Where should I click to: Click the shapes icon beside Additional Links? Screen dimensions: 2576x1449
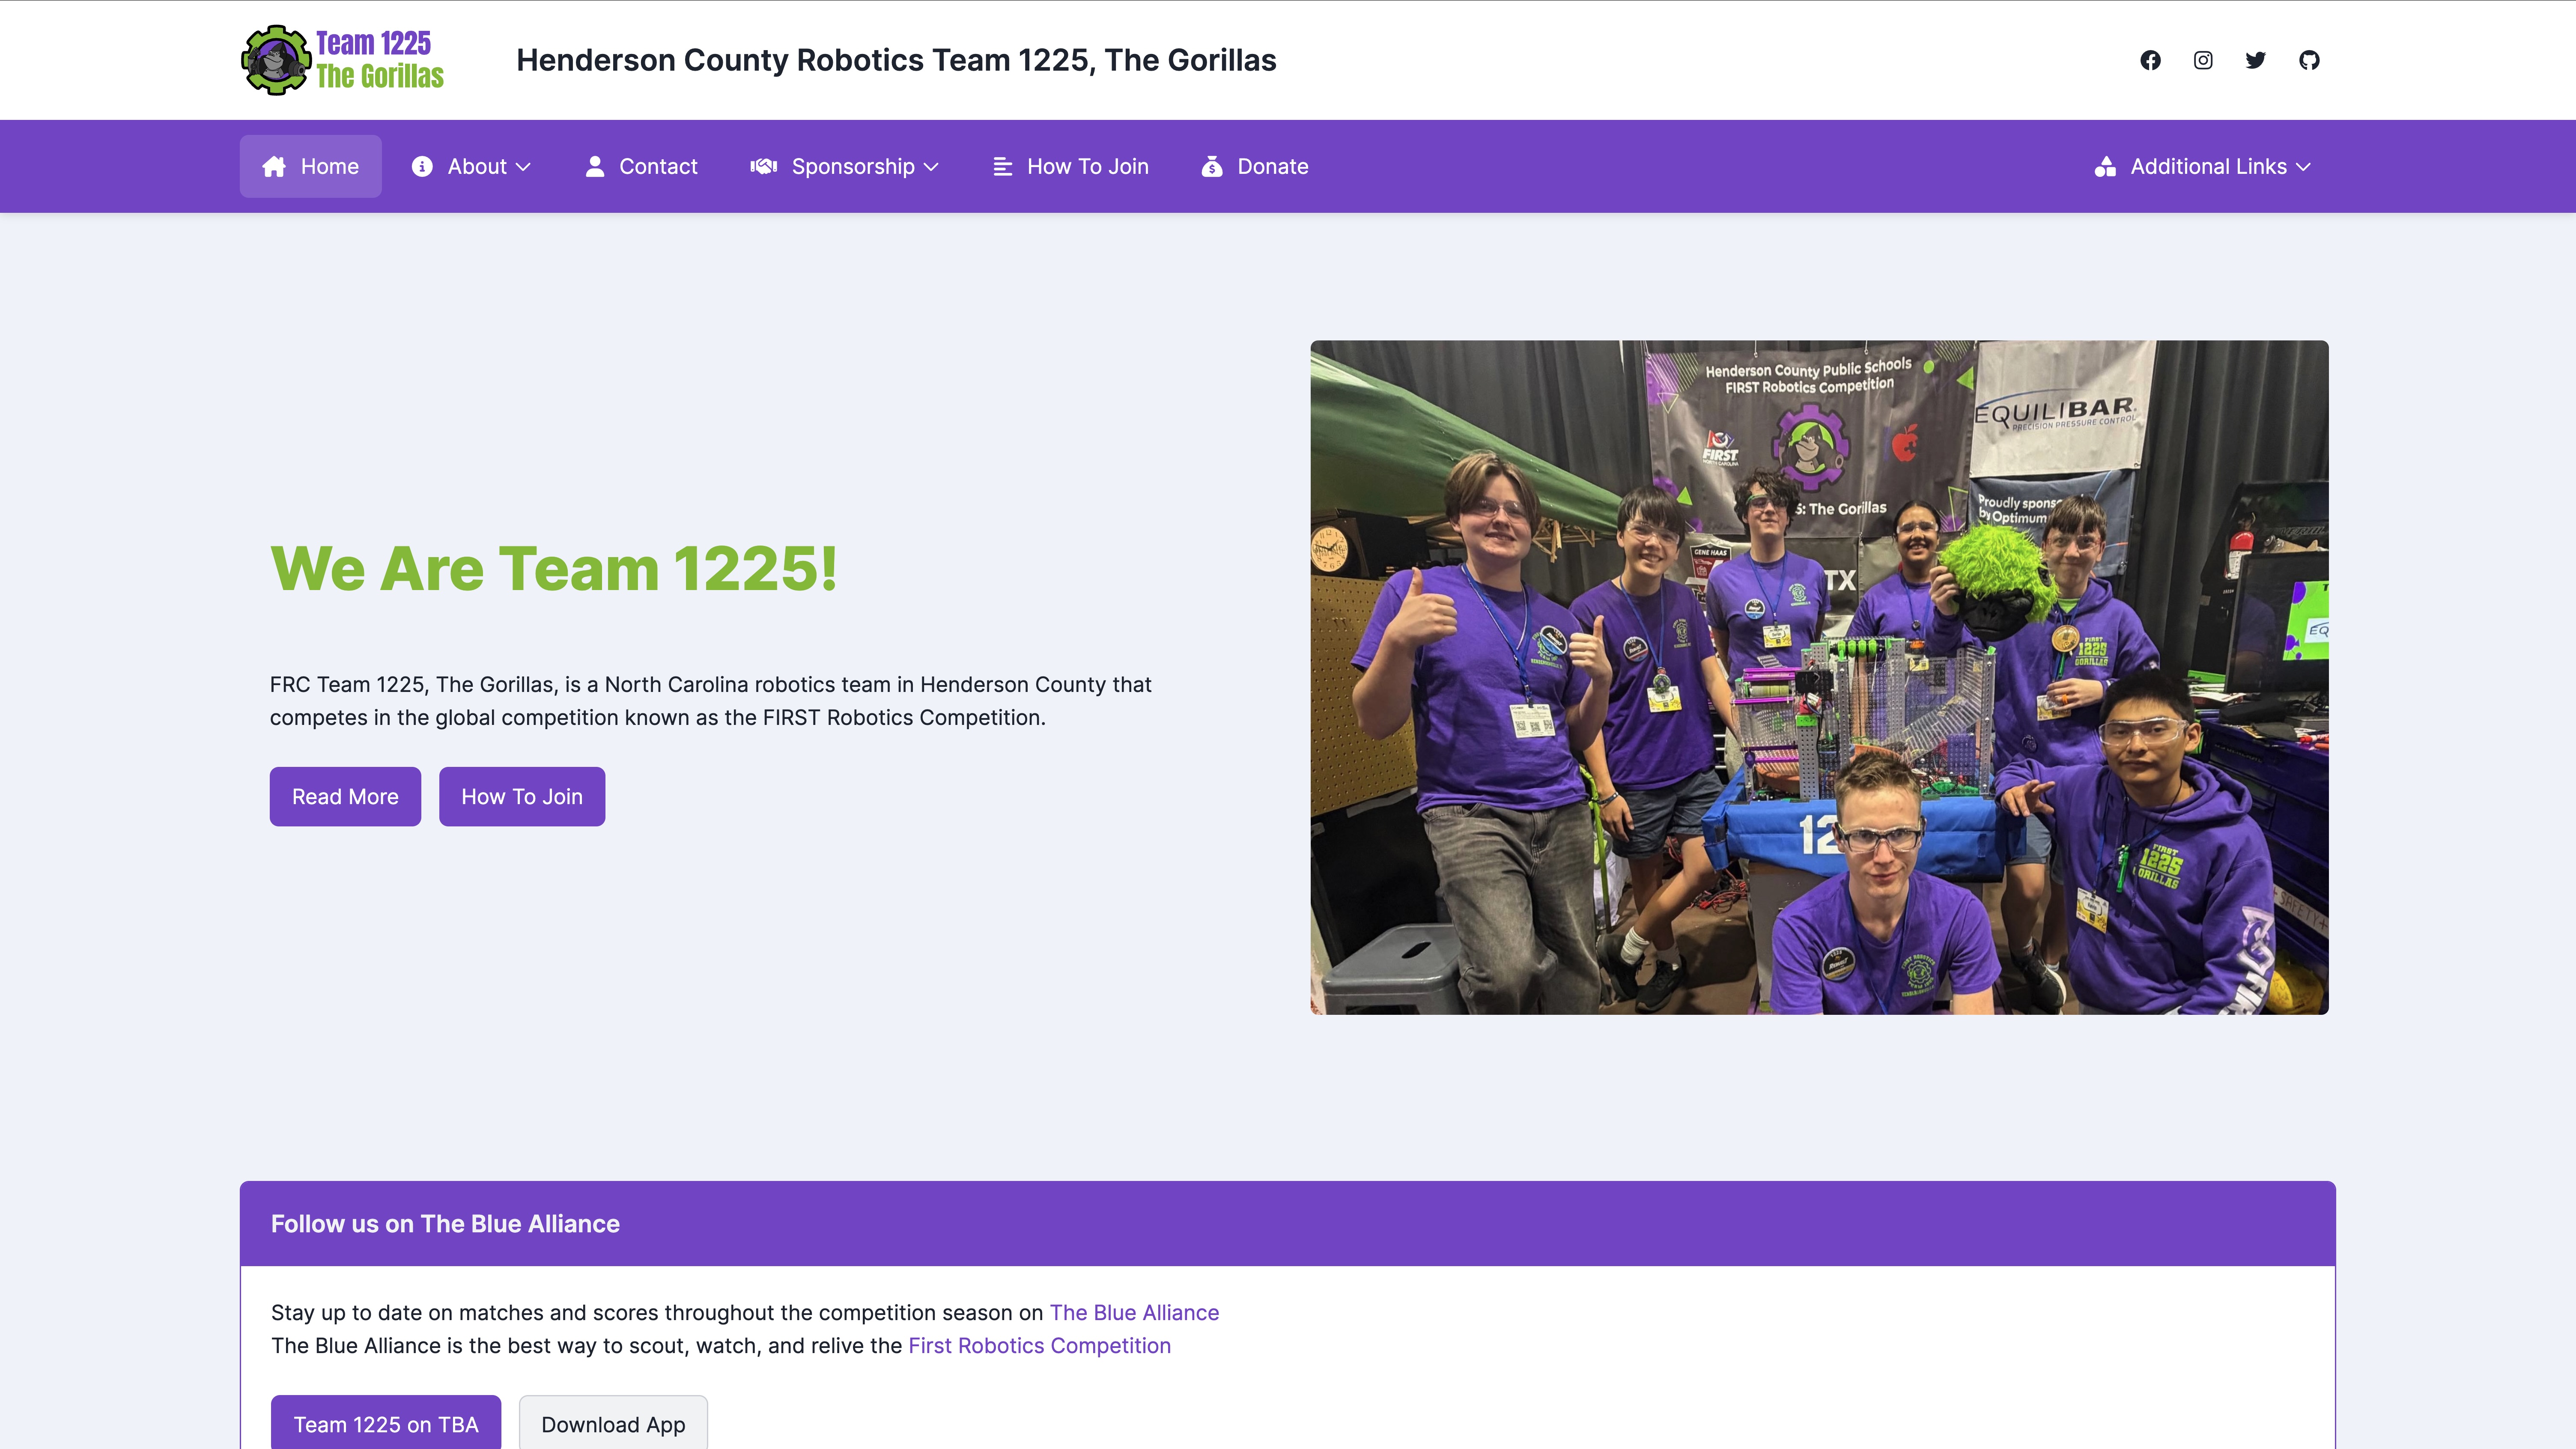pyautogui.click(x=2105, y=166)
